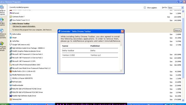Open Add New Programs sidebar icon
This screenshot has width=186, height=105.
click(x=2, y=20)
